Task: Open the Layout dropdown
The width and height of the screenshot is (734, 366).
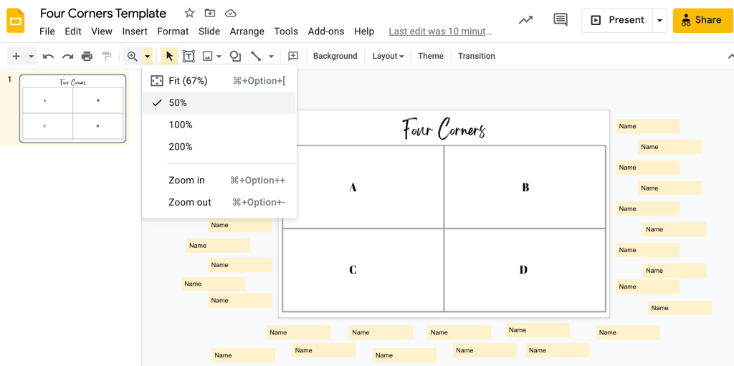Action: [388, 56]
